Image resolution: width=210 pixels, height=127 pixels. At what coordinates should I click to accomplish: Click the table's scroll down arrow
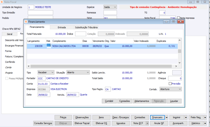[180, 63]
